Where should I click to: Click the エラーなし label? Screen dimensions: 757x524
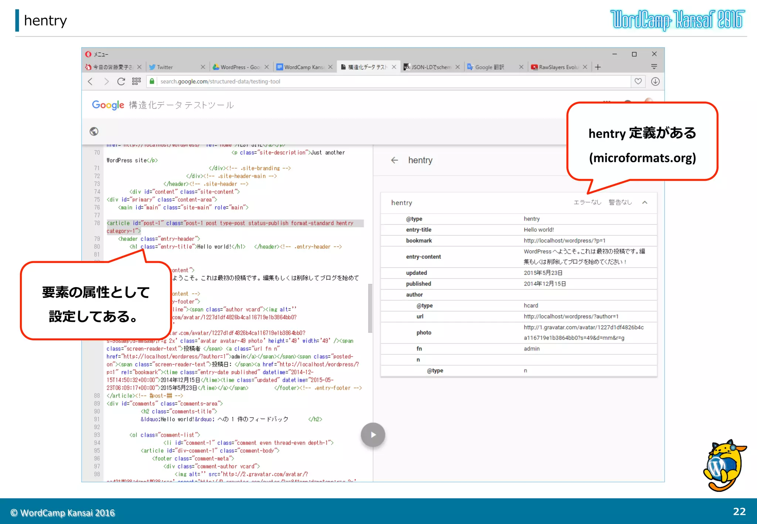pos(587,202)
